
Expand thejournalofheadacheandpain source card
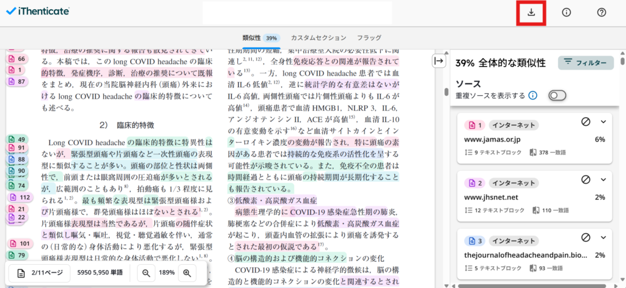coord(603,237)
